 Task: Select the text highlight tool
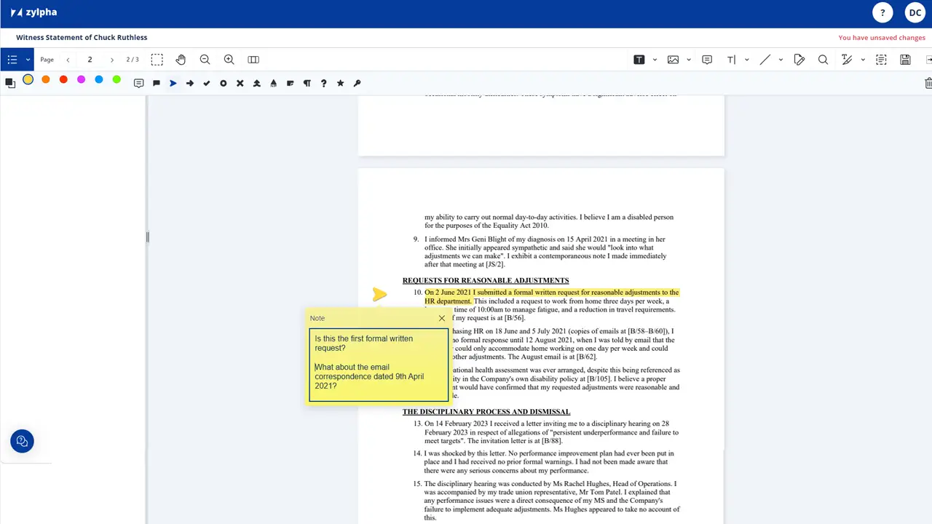click(x=639, y=60)
